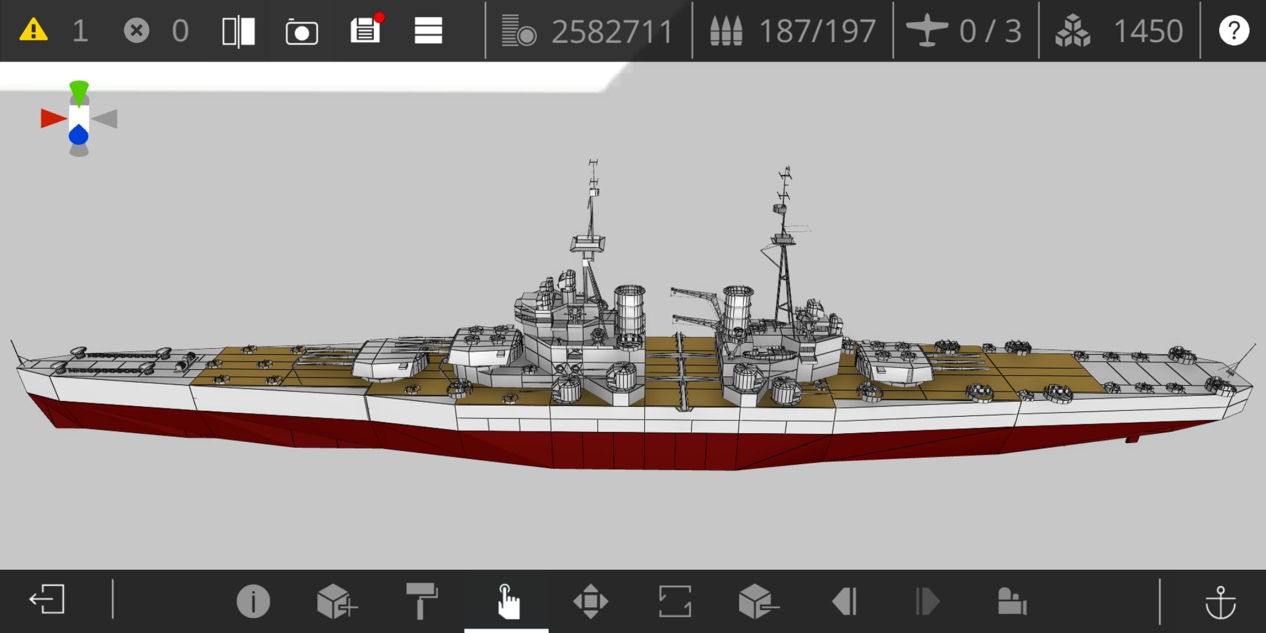Viewport: 1266px width, 633px height.
Task: Open the bottom toolbar camera view icon
Action: click(x=1012, y=601)
